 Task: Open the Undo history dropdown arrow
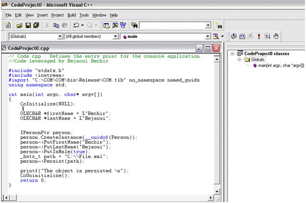(x=82, y=25)
